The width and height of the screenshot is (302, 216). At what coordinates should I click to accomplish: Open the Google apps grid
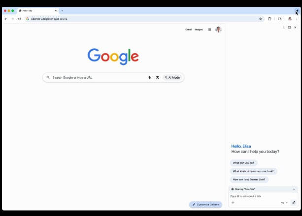[209, 30]
